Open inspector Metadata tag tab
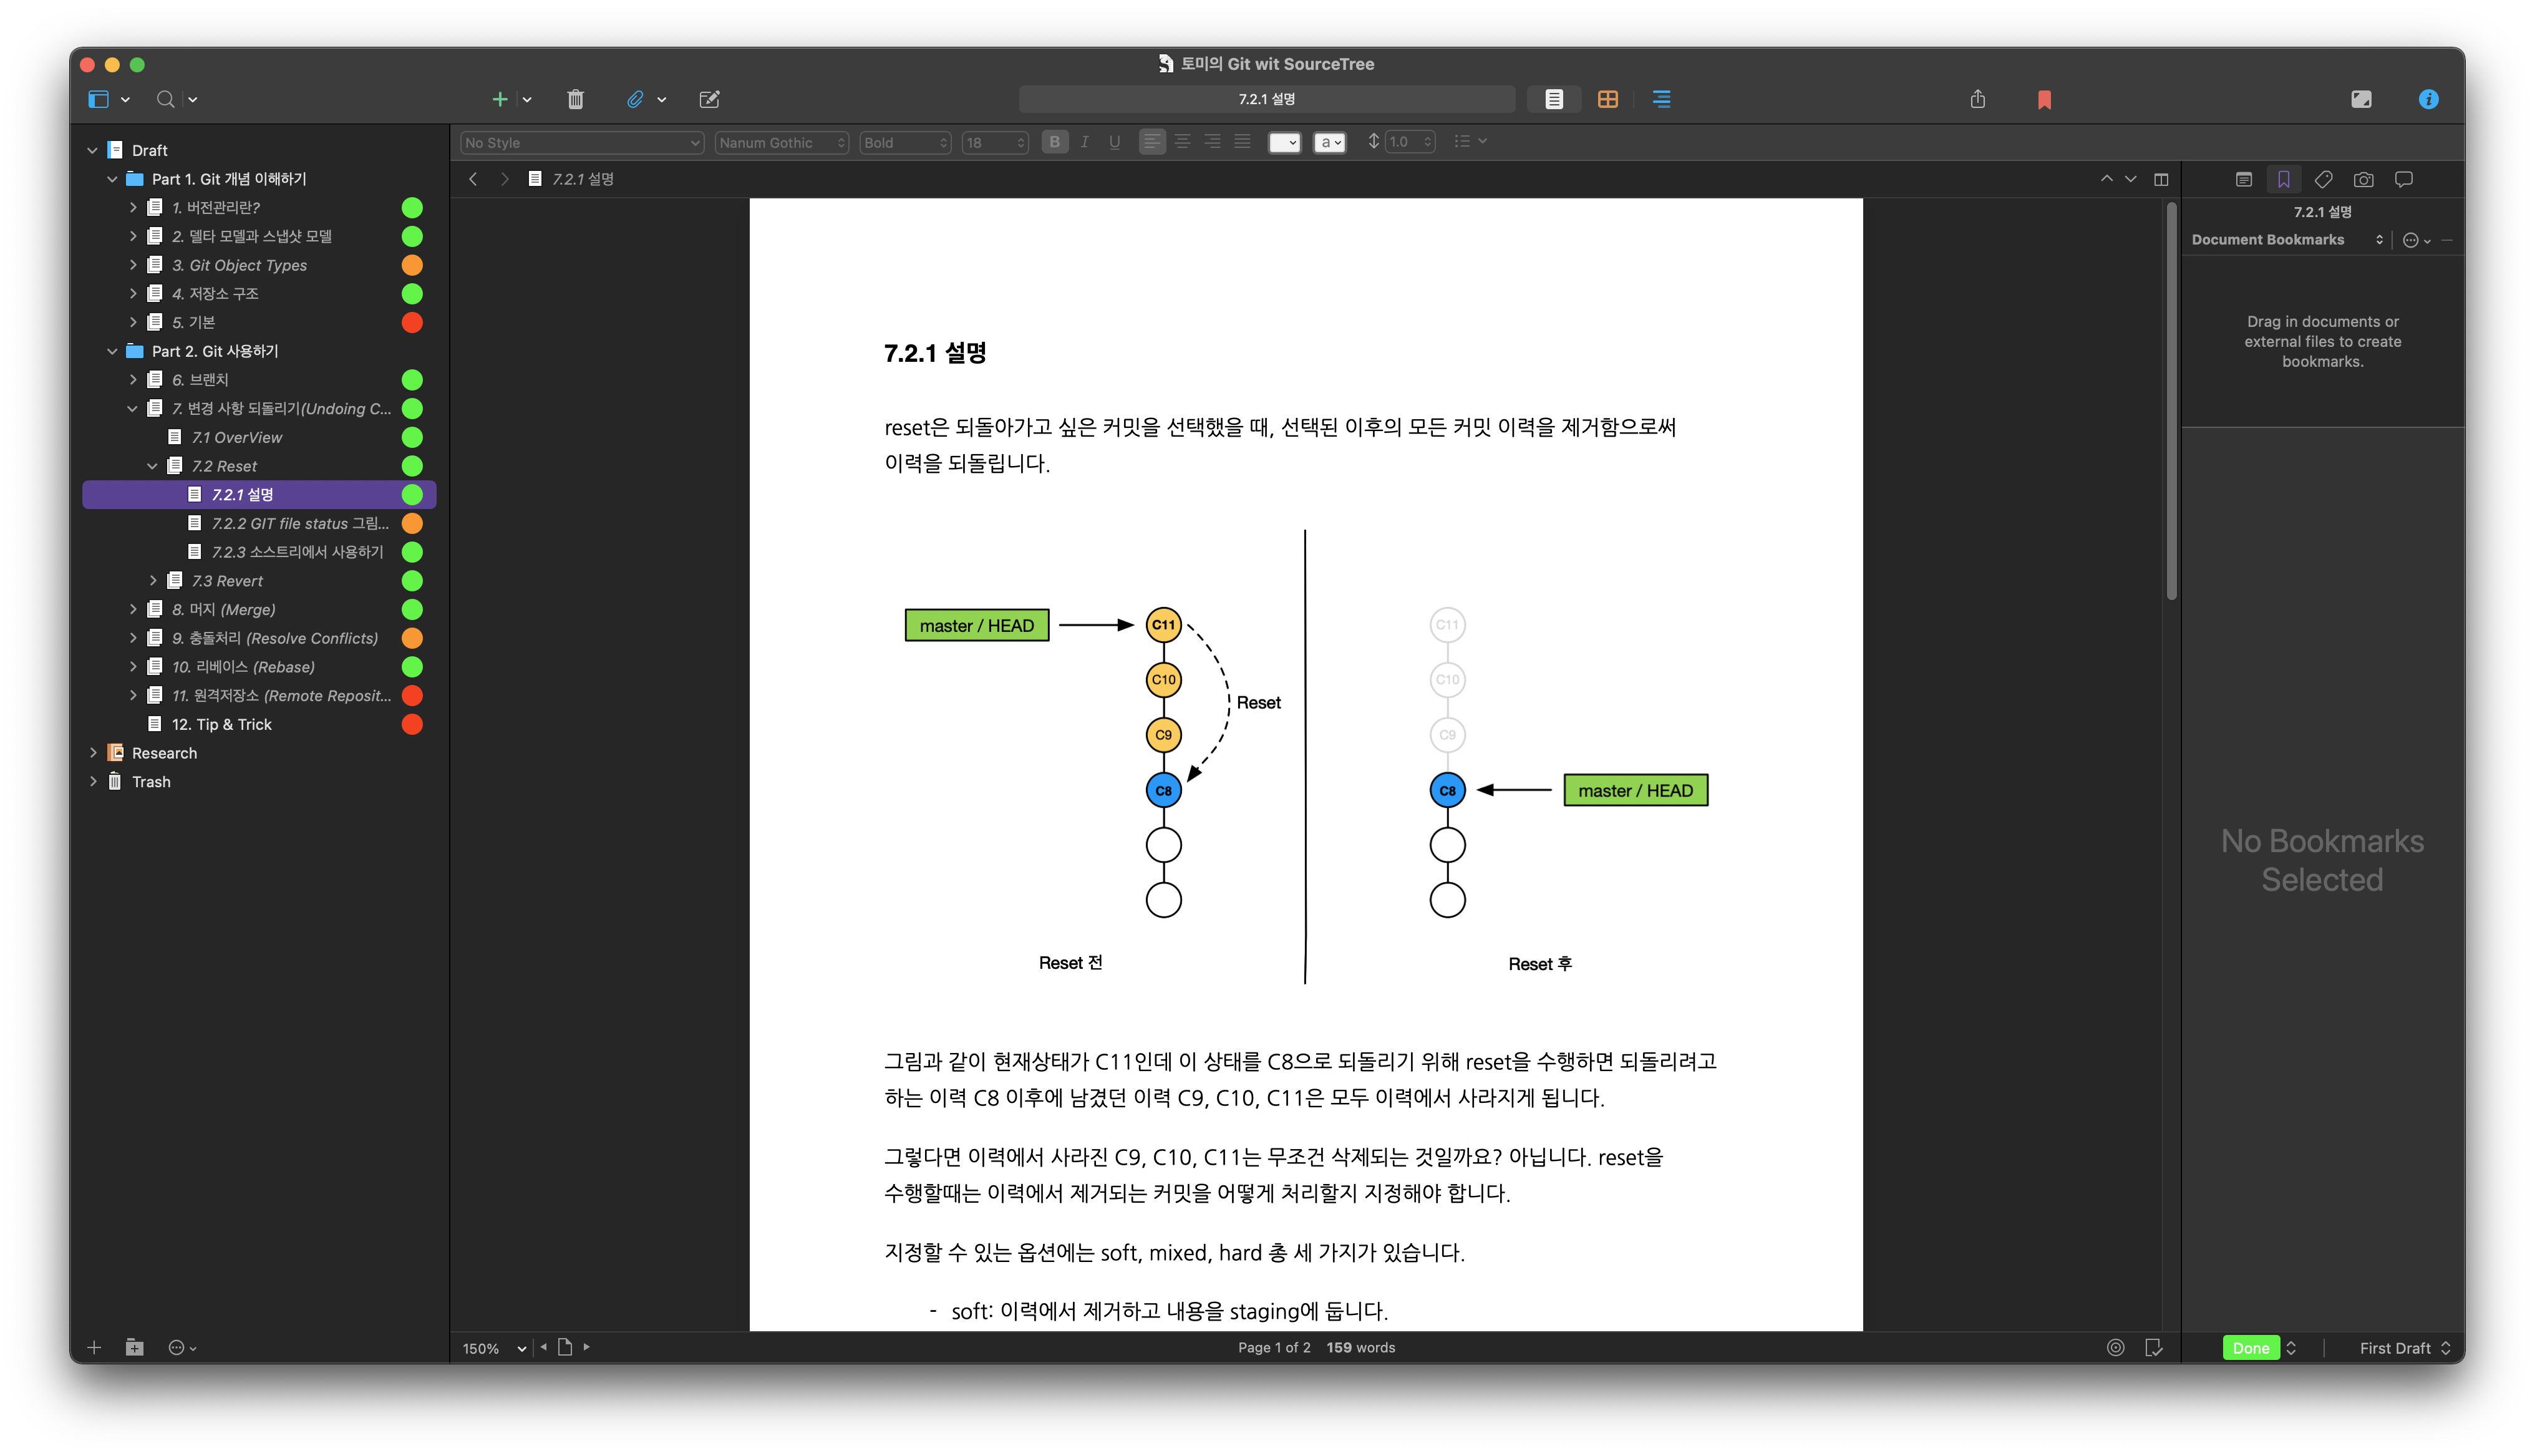2535x1456 pixels. pyautogui.click(x=2323, y=179)
